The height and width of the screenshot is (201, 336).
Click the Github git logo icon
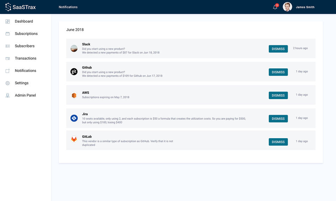[74, 72]
